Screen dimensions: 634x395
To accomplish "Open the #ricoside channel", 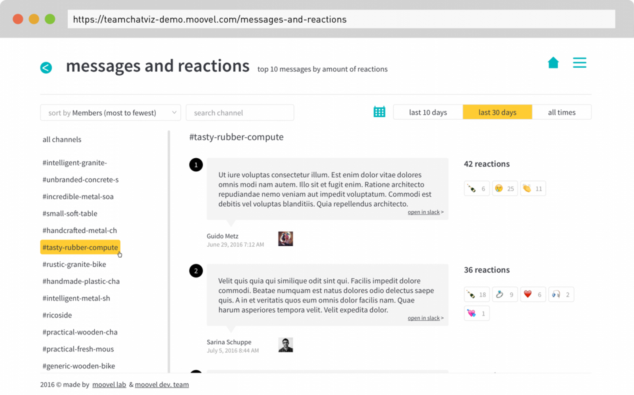I will pos(57,315).
